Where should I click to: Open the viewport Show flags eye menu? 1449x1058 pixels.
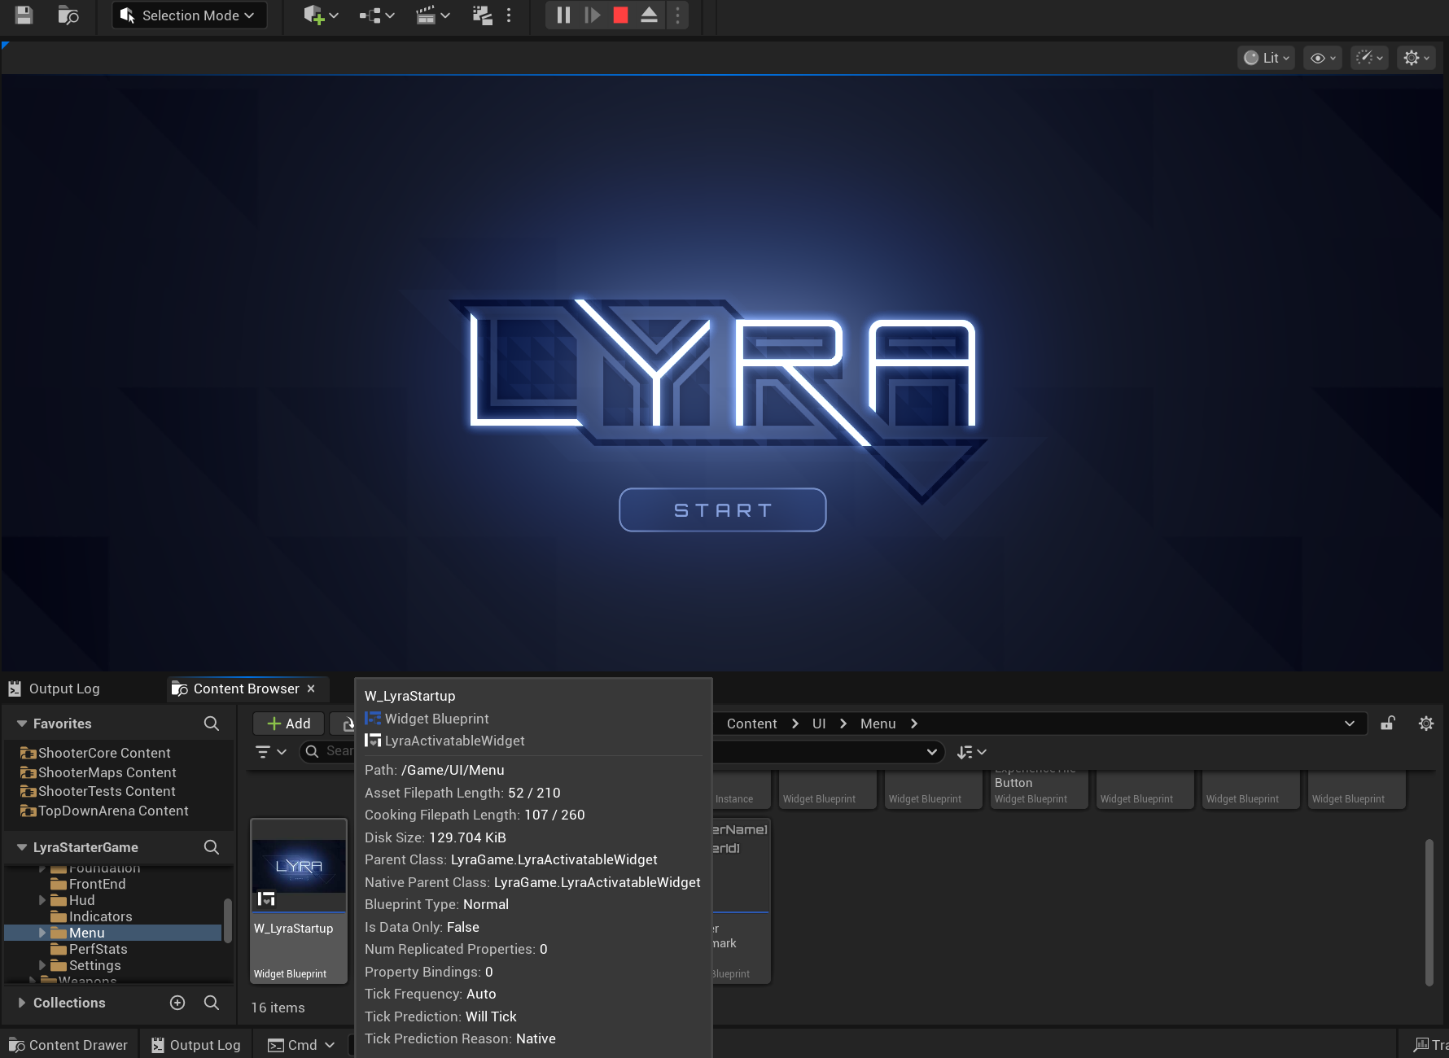tap(1323, 58)
